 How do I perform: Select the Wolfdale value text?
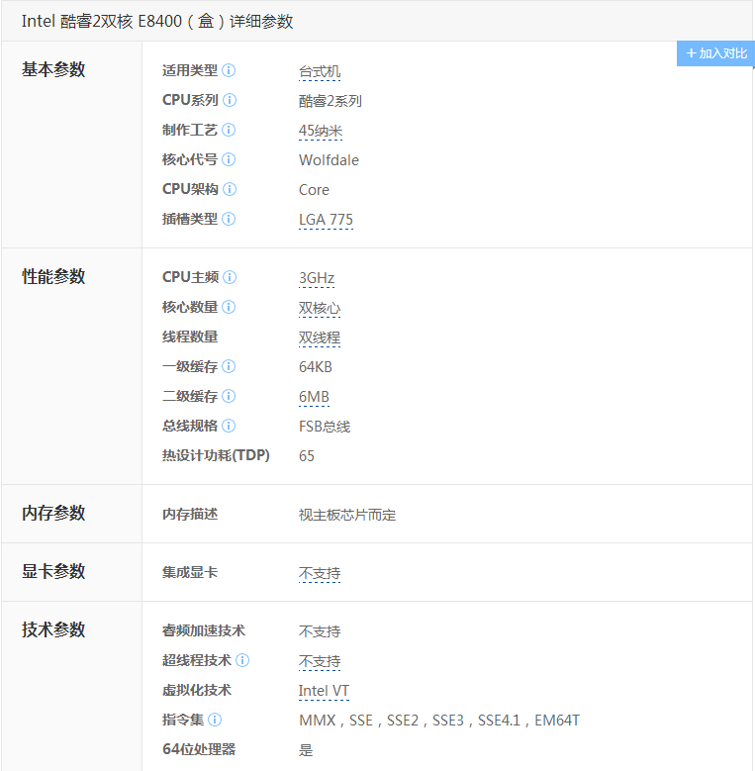[x=329, y=160]
